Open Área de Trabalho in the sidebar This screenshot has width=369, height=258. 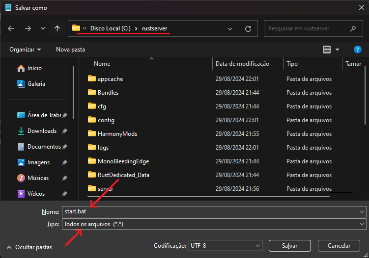[x=39, y=115]
